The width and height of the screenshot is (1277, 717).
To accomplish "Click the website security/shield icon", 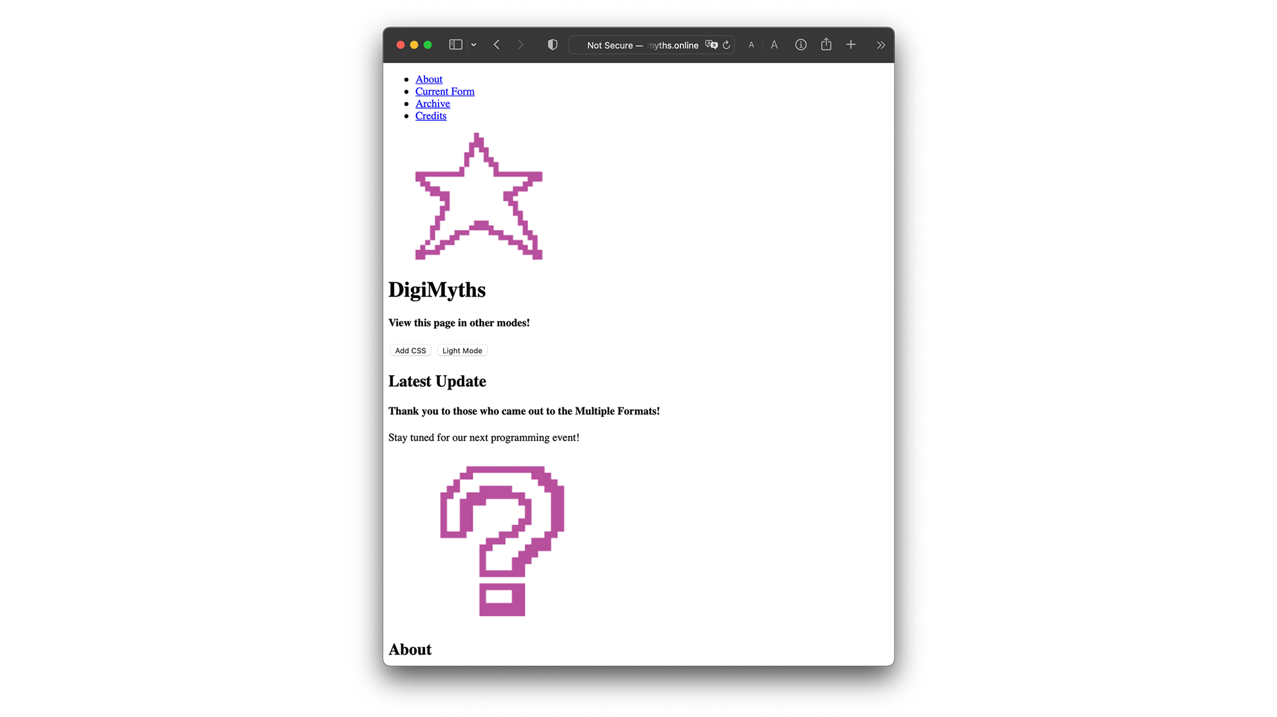I will (x=551, y=44).
